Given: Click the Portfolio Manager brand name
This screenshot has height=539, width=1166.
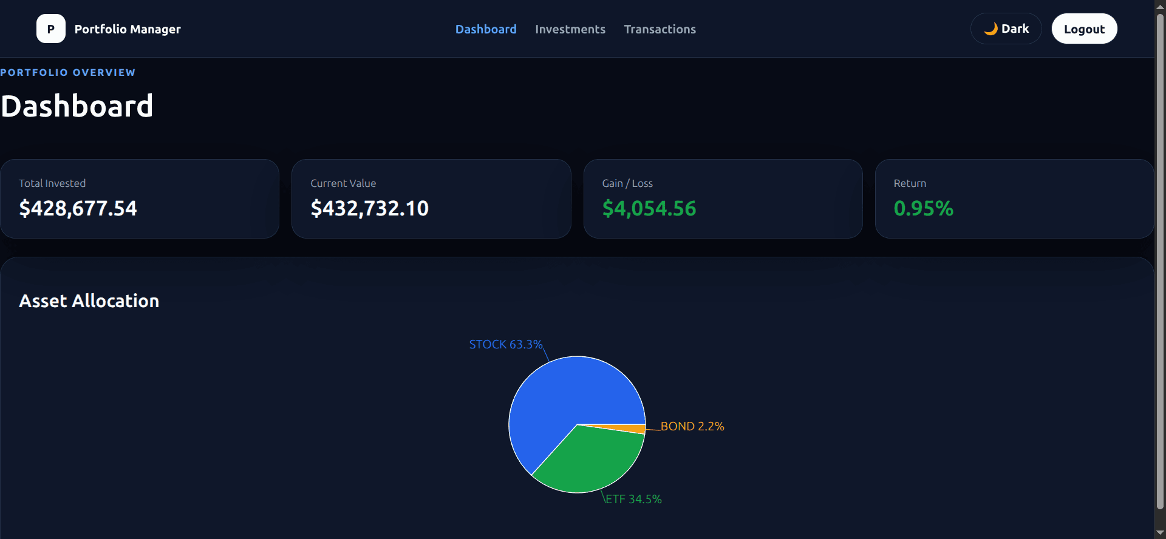Looking at the screenshot, I should click(x=128, y=29).
